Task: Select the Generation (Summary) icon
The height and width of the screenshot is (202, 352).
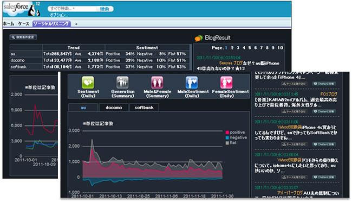Action: (x=122, y=83)
